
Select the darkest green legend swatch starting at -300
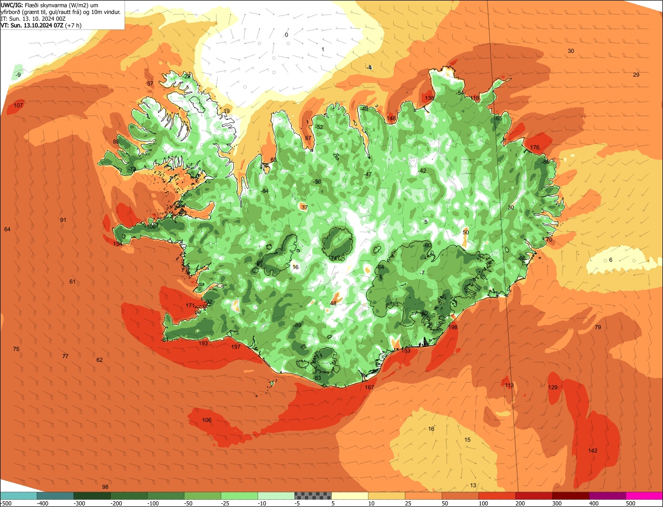(x=92, y=496)
